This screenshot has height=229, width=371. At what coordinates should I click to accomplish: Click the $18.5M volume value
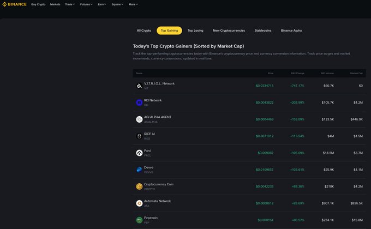click(x=328, y=153)
